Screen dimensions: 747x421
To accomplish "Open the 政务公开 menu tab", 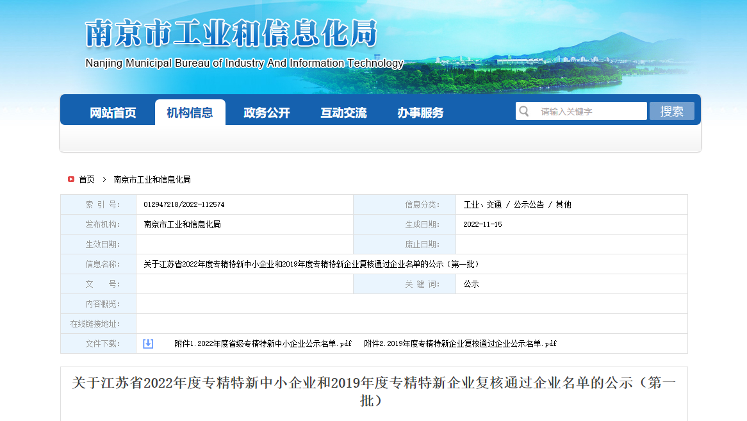I will click(x=267, y=113).
